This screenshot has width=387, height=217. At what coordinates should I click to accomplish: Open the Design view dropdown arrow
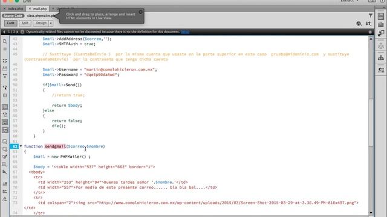[x=51, y=23]
